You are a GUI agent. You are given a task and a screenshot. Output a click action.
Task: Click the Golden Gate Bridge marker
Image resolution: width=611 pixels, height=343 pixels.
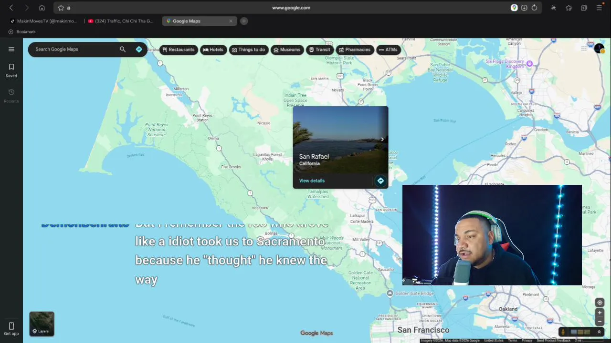390,293
